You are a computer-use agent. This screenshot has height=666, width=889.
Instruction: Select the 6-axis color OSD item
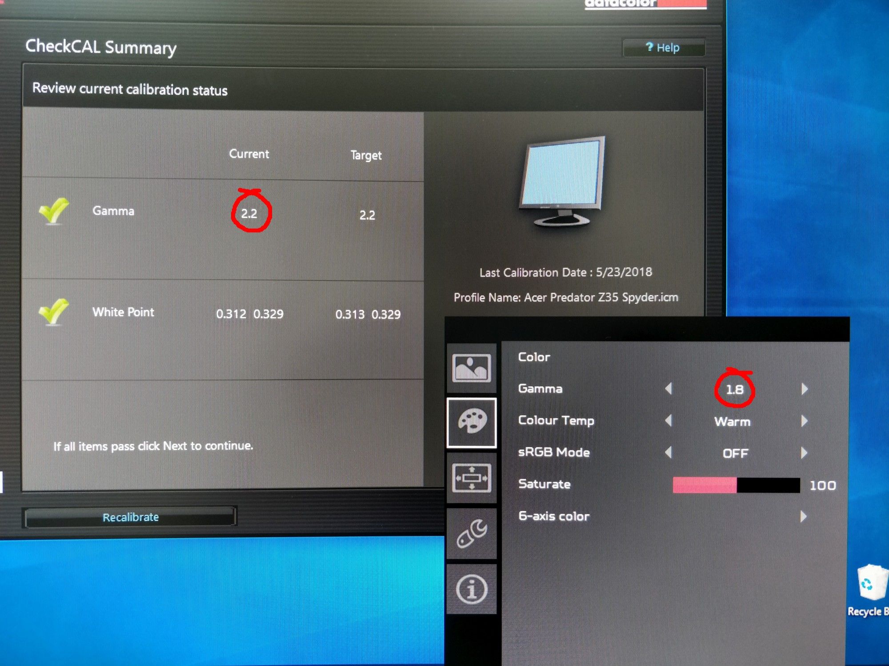(554, 516)
